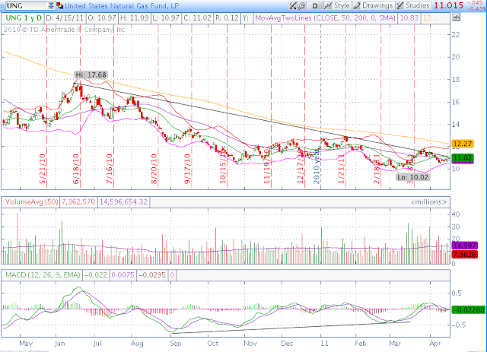Click the MACD diff value -0.0295
Viewport: 487px width, 352px height.
point(152,275)
